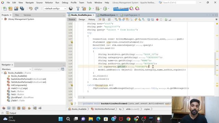Click the New File toolbar icon

pos(5,9)
